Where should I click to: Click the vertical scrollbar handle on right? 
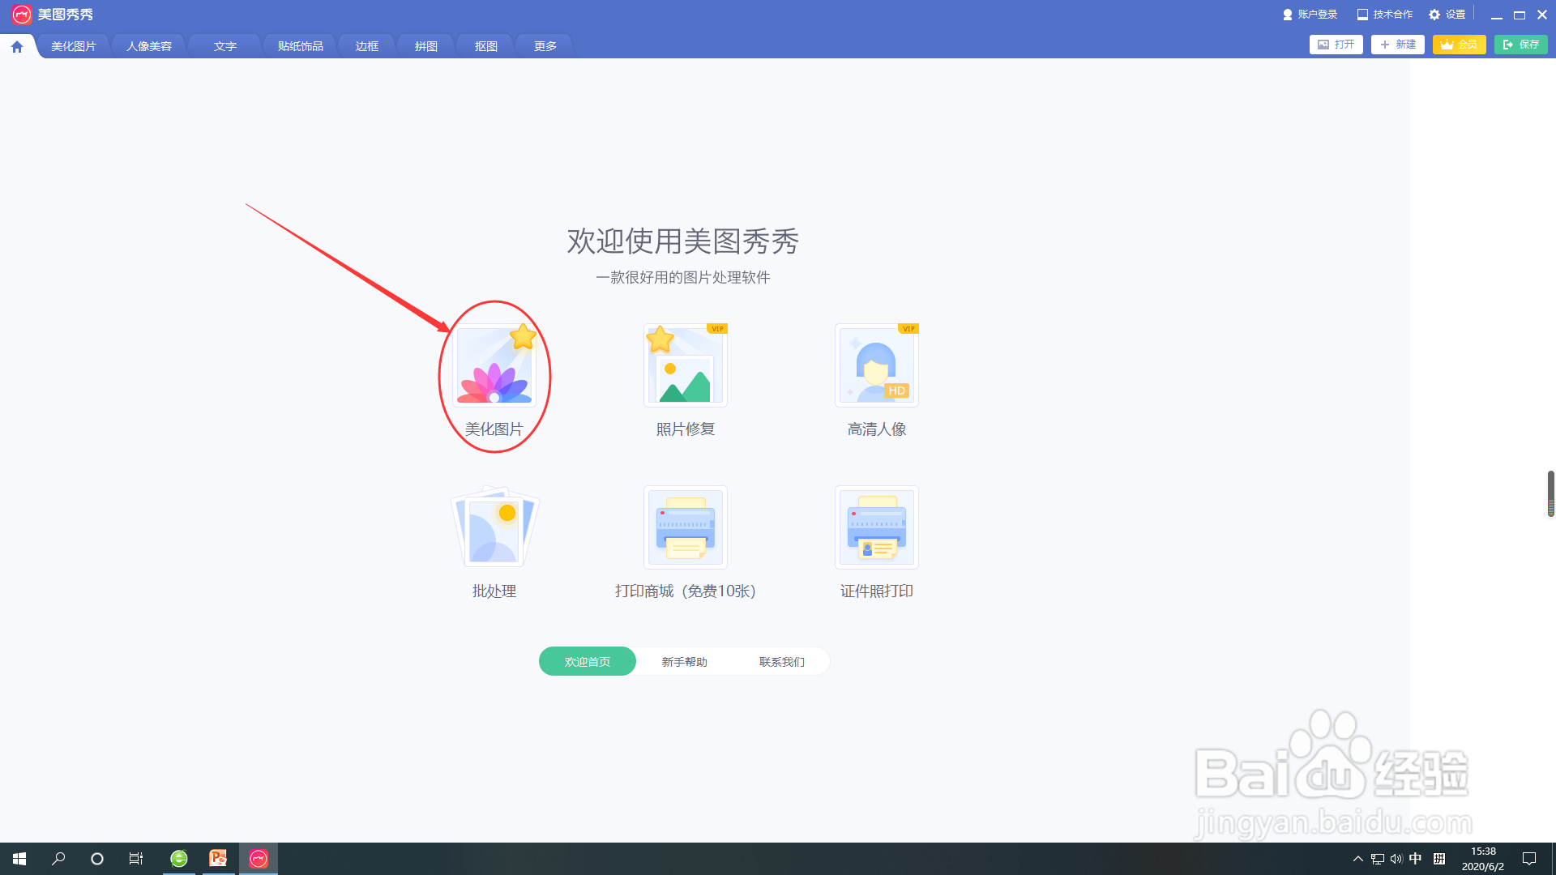coord(1551,493)
